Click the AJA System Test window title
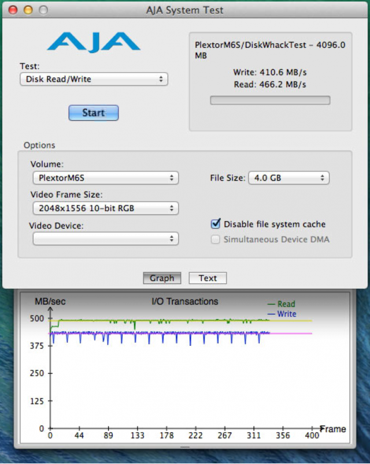Viewport: 370px width, 464px height. (184, 10)
